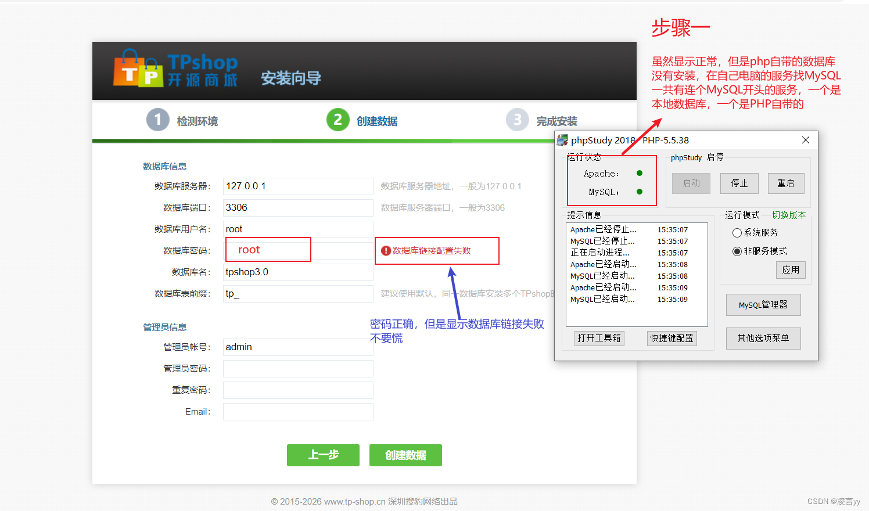Viewport: 869px width, 511px height.
Task: Click the 完成安装 step label
Action: pyautogui.click(x=556, y=121)
